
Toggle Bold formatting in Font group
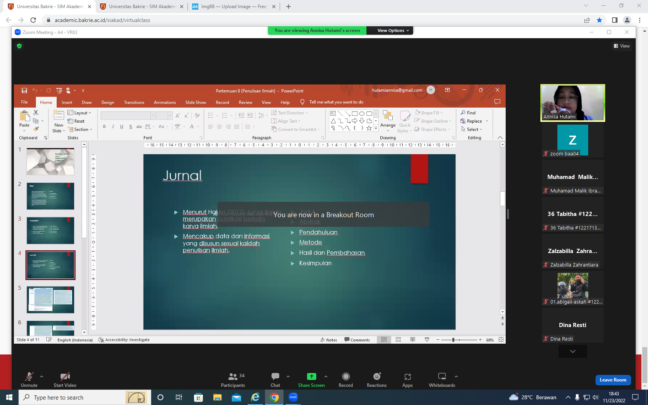(x=104, y=127)
